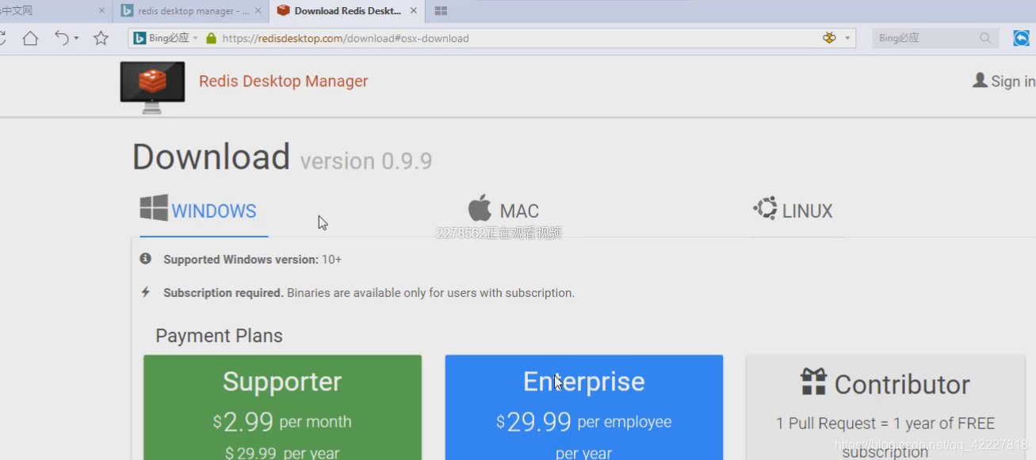Select the Contributor plan card

885,407
